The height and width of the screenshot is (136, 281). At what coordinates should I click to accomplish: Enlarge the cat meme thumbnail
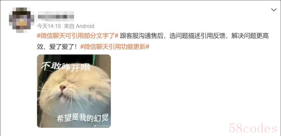[x=74, y=91]
